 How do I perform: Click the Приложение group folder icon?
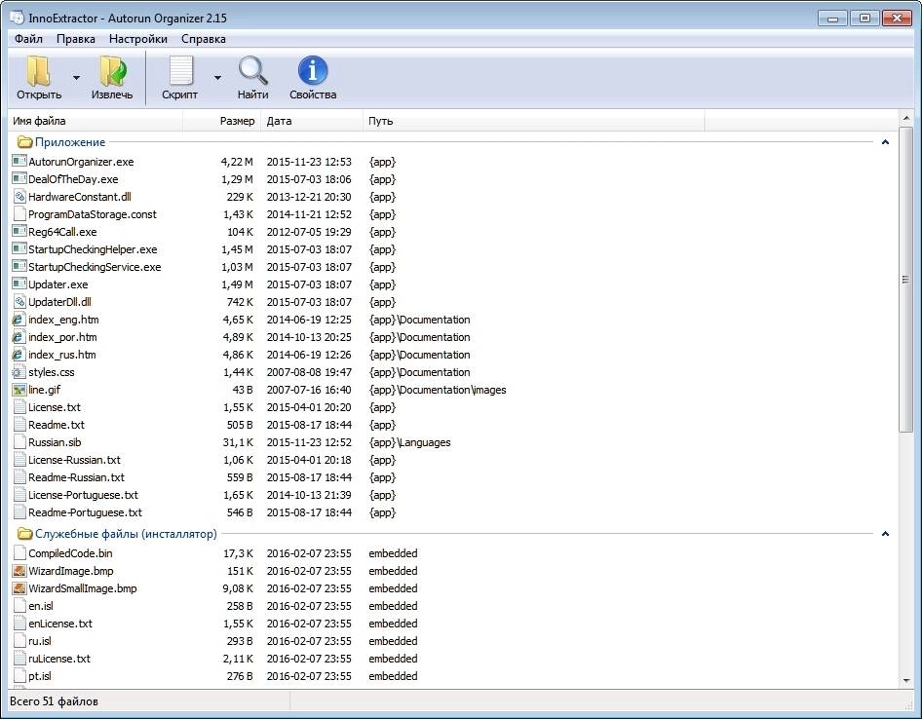tap(24, 142)
